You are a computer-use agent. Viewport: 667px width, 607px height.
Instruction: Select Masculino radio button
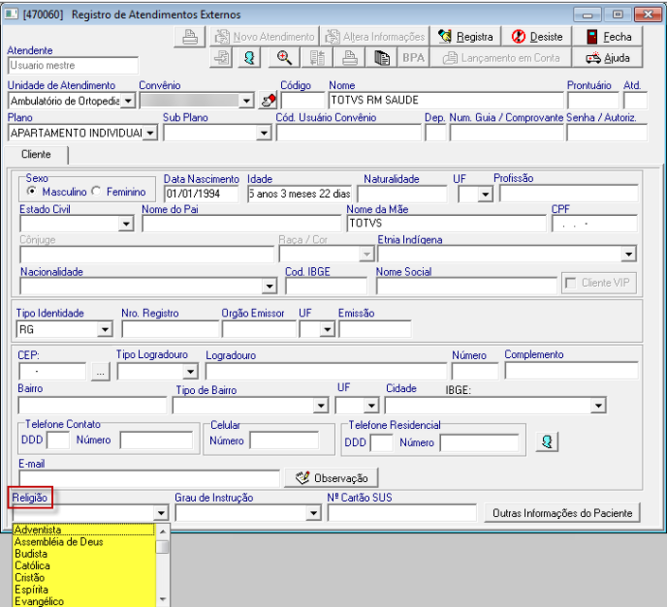coord(31,191)
